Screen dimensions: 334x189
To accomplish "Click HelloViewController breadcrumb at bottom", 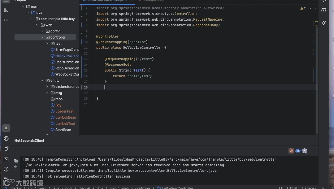I will coord(175,188).
